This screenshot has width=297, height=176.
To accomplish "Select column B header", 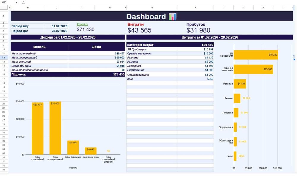I will pyautogui.click(x=28, y=8).
